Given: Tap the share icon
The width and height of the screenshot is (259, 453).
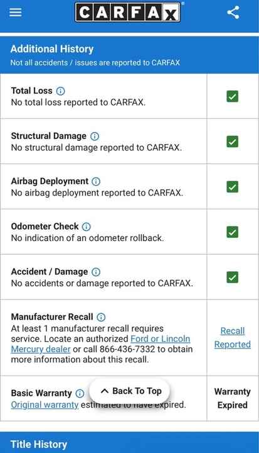Looking at the screenshot, I should (233, 13).
